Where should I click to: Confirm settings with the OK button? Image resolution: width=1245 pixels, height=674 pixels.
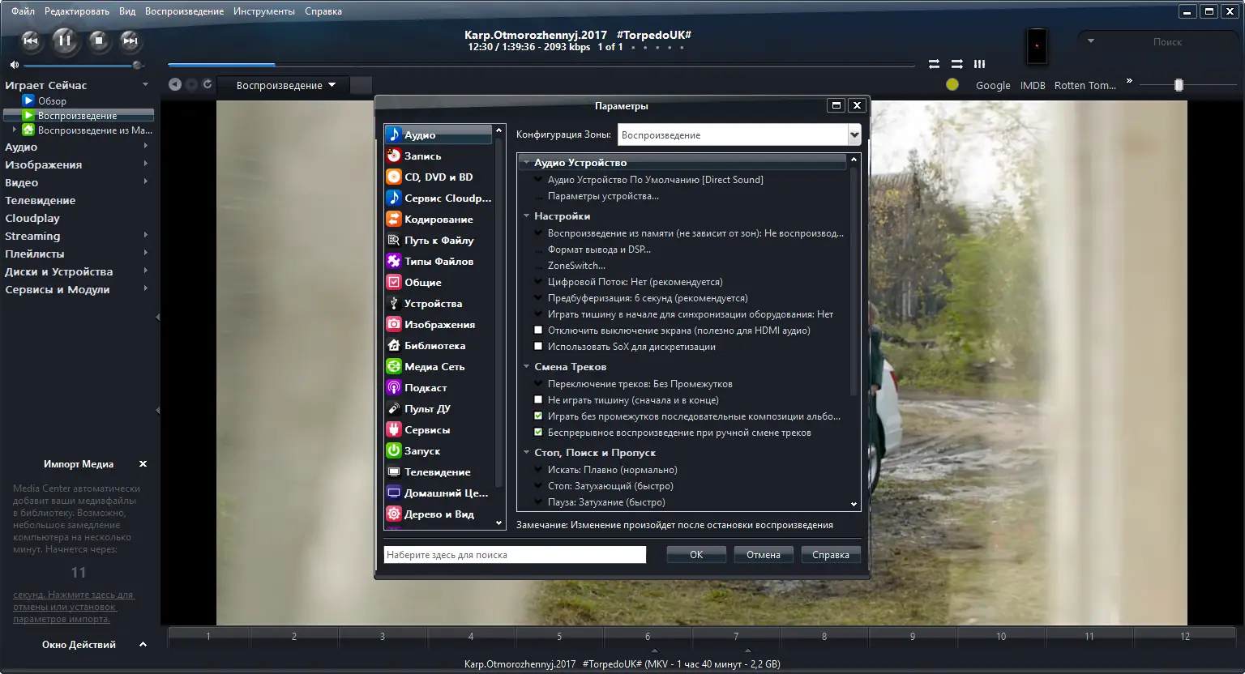pyautogui.click(x=696, y=555)
